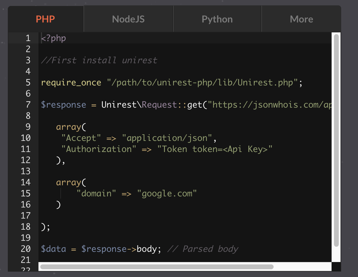This screenshot has height=277, width=358.
Task: Click the First install unirest comment
Action: pyautogui.click(x=99, y=60)
